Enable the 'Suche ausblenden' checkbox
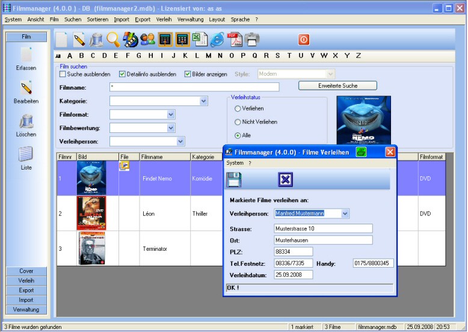Image resolution: width=468 pixels, height=332 pixels. (63, 75)
